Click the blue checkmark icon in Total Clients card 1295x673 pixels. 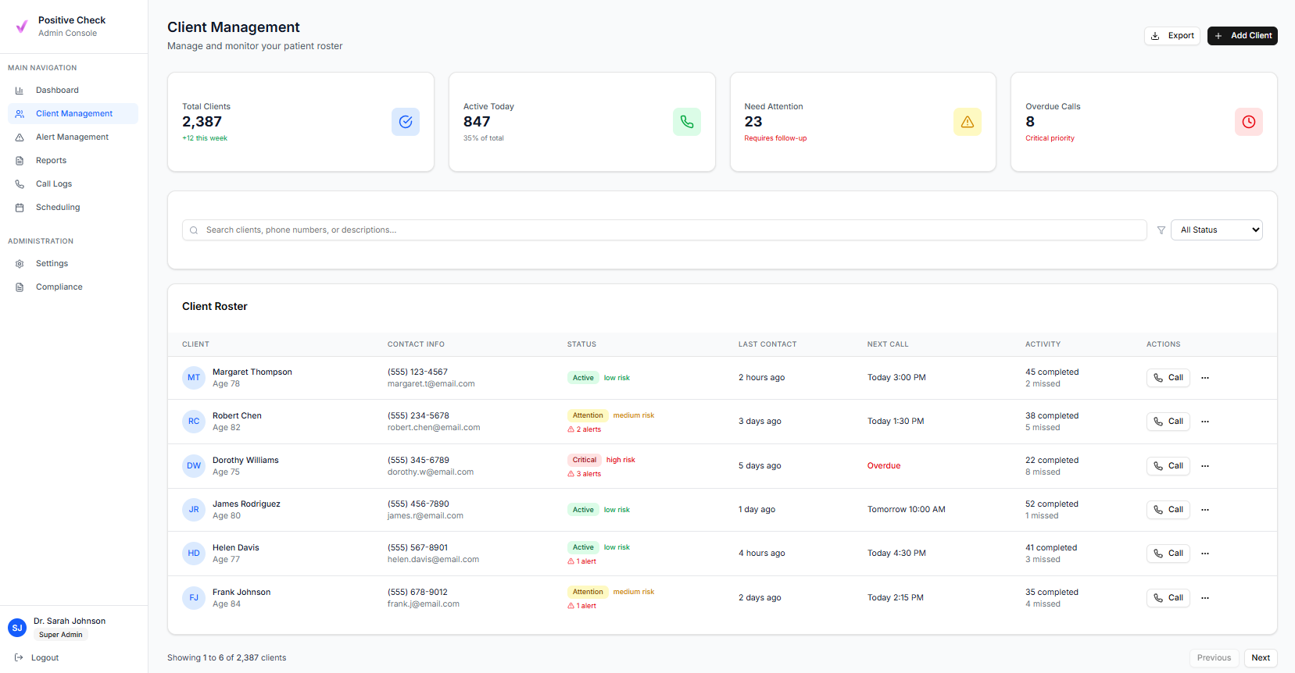pos(405,122)
